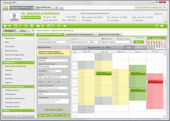Open Thursday 1:30 Arthr-Surg appointment
This screenshot has width=170, height=121.
138,90
